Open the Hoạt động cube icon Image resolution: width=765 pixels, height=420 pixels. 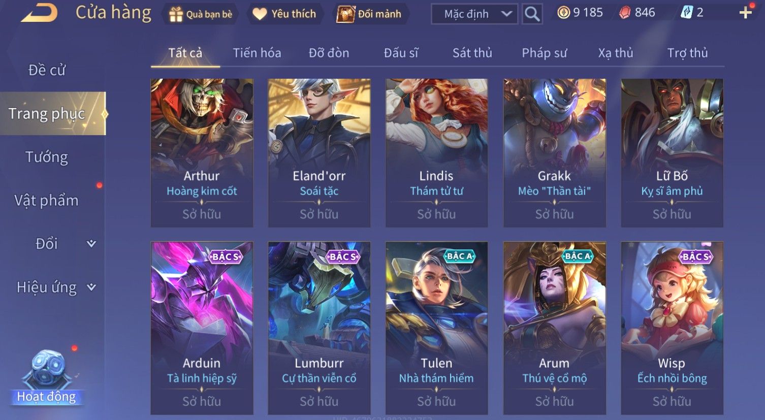[x=47, y=377]
